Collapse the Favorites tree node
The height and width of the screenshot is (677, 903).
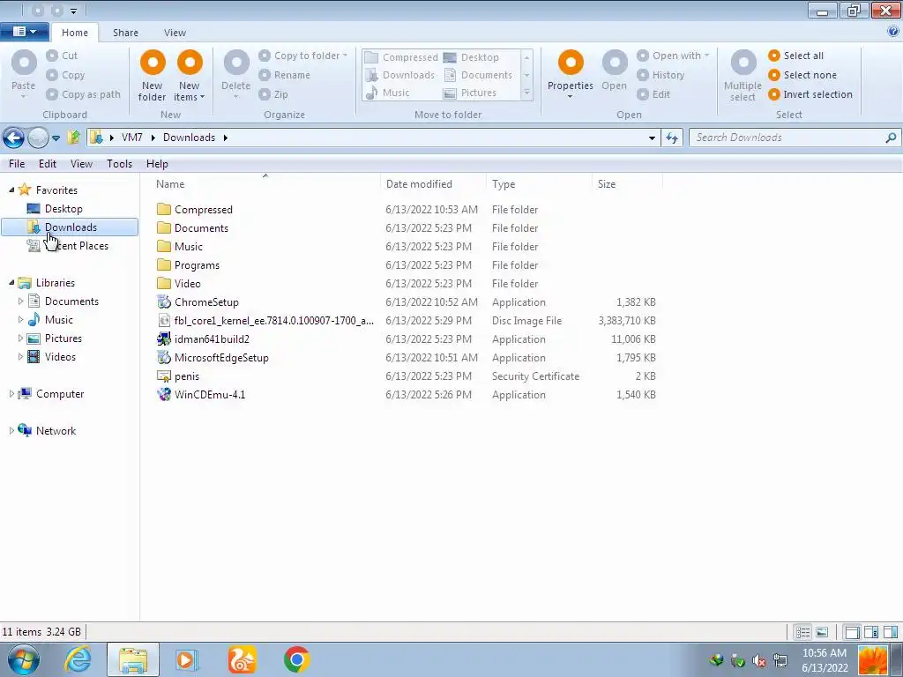(x=11, y=190)
